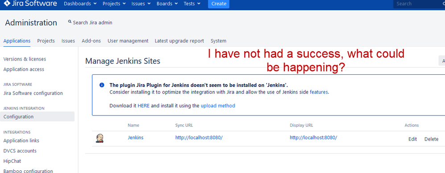
Task: Click the blue info icon in the notice
Action: tap(102, 85)
